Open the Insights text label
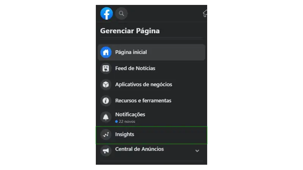Image resolution: width=303 pixels, height=170 pixels. point(125,134)
